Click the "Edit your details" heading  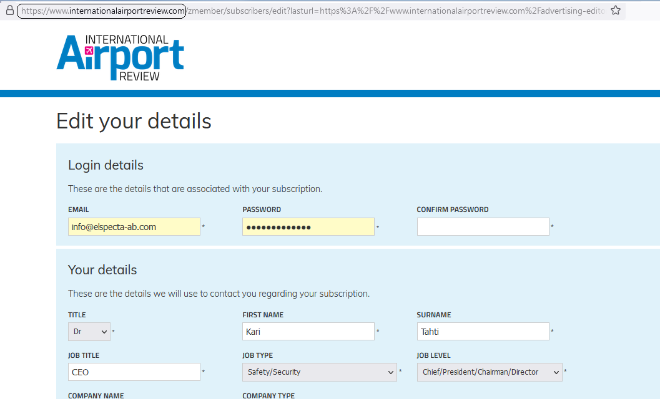pos(134,122)
